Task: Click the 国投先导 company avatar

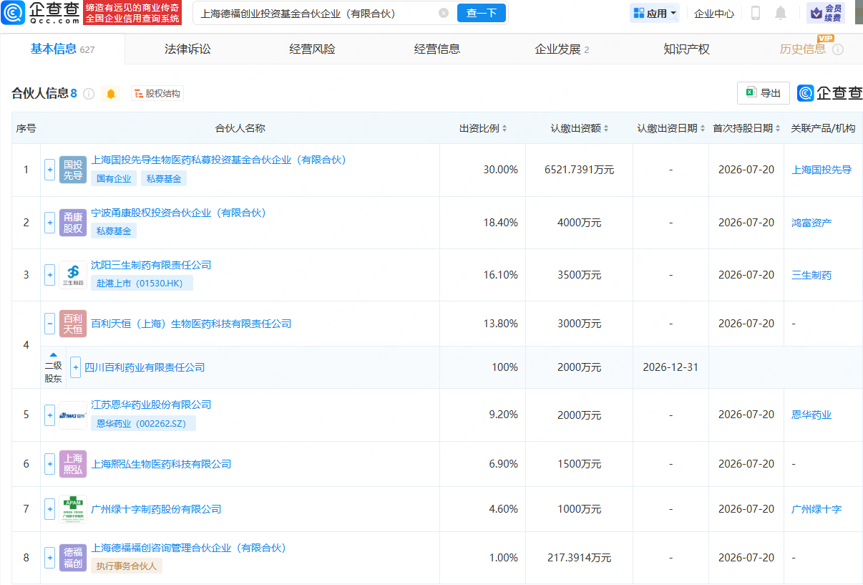Action: 73,170
